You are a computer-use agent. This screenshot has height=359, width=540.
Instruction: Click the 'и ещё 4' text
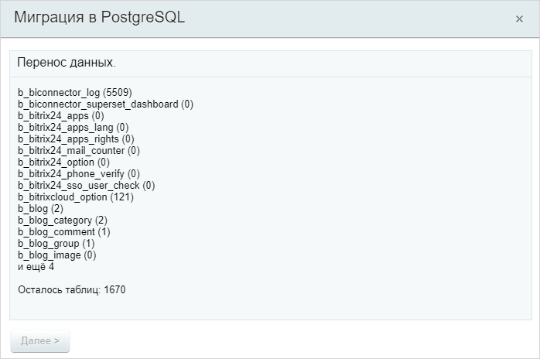pyautogui.click(x=36, y=267)
